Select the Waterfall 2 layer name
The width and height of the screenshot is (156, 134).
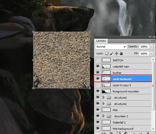(119, 123)
